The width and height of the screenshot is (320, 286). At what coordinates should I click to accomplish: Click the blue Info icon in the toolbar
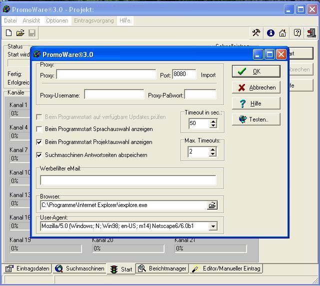pos(270,33)
